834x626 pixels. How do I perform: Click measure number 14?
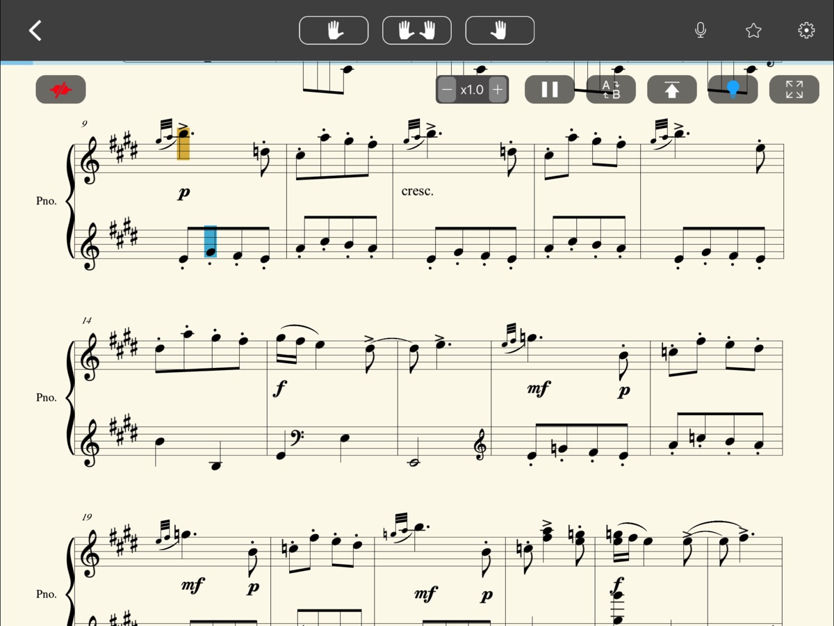[86, 321]
